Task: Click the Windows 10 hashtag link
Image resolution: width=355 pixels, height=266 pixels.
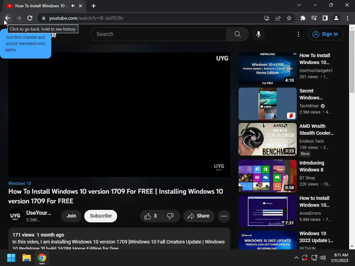Action: click(20, 184)
